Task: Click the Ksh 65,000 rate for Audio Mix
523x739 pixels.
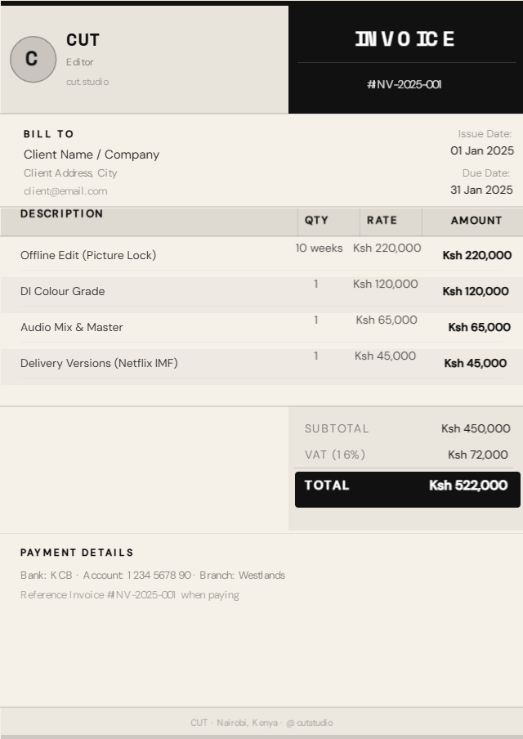Action: (387, 320)
